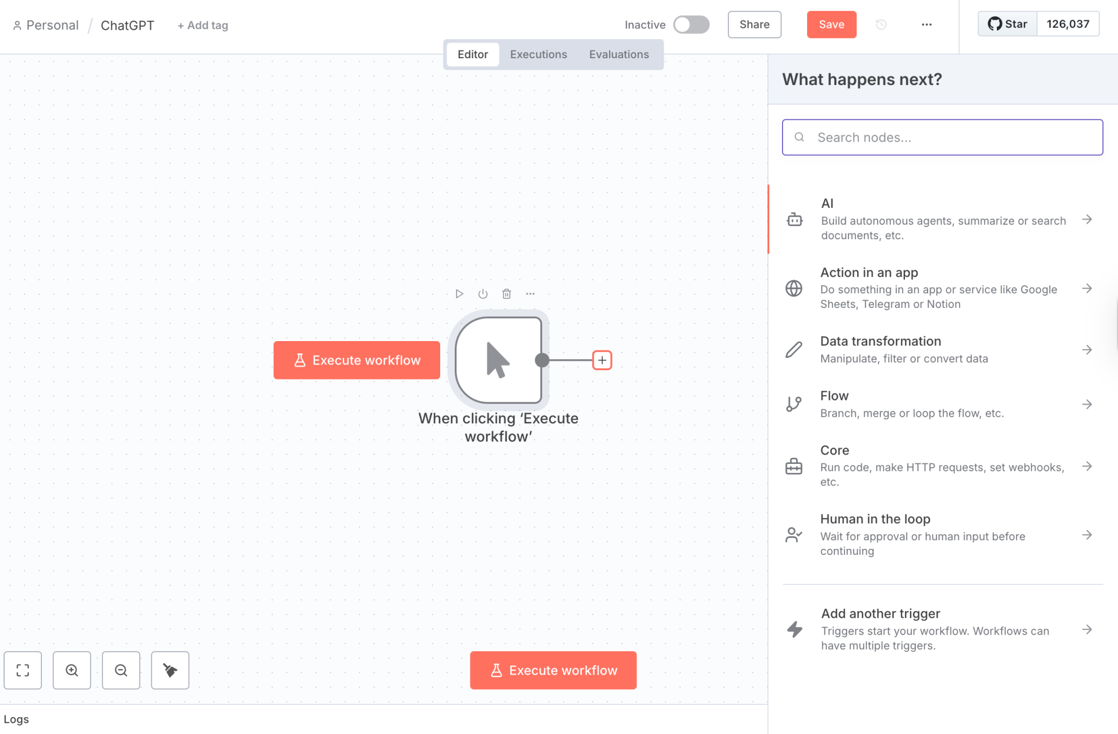Click the Personal project user icon
This screenshot has width=1118, height=734.
point(17,26)
